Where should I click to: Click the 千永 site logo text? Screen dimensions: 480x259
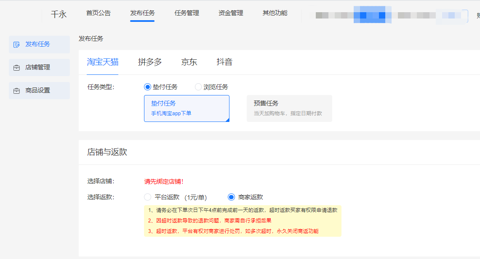point(59,14)
